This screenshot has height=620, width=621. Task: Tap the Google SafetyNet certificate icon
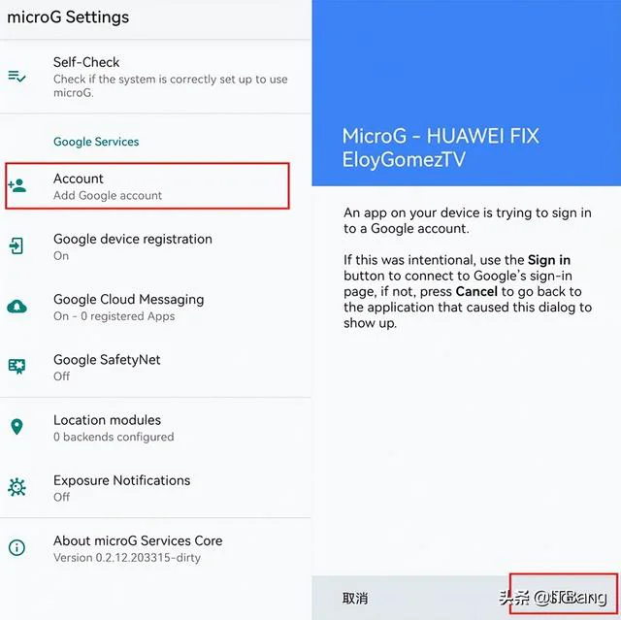[17, 366]
